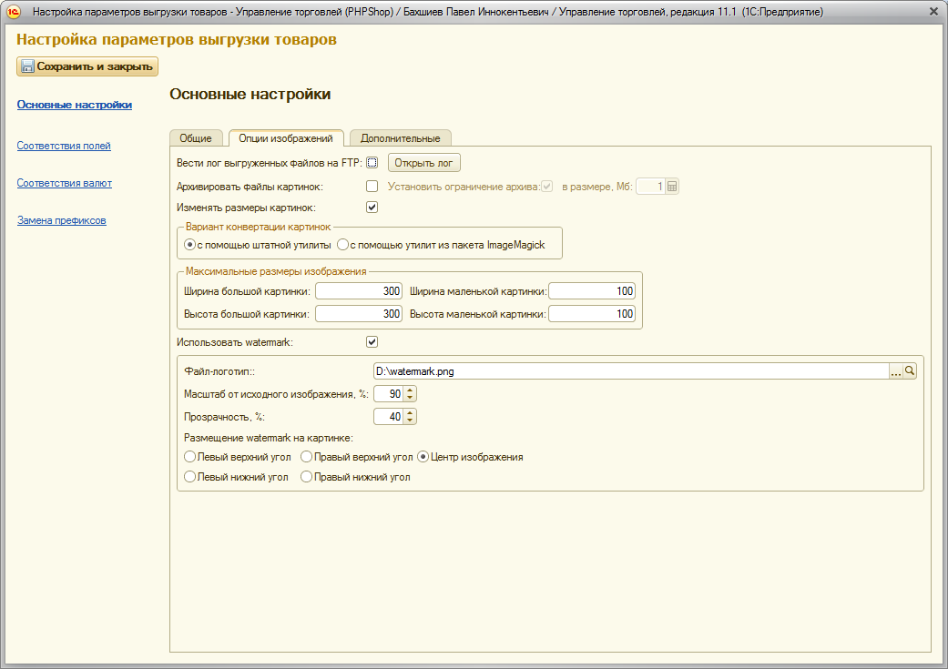Select 'Правый нижний угол' placement
Image resolution: width=948 pixels, height=669 pixels.
[307, 477]
